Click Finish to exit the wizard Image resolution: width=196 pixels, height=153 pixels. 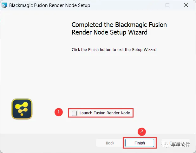[x=140, y=143]
